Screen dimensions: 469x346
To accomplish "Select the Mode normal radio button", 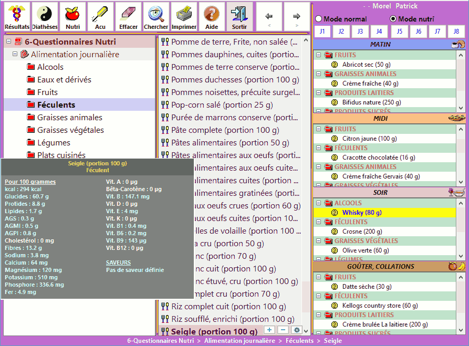I will click(x=319, y=19).
